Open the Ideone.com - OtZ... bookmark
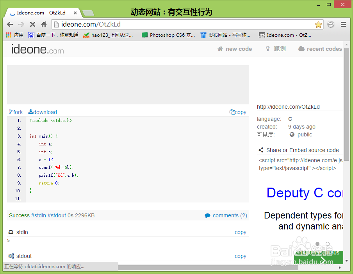The height and width of the screenshot is (274, 353). tap(285, 35)
